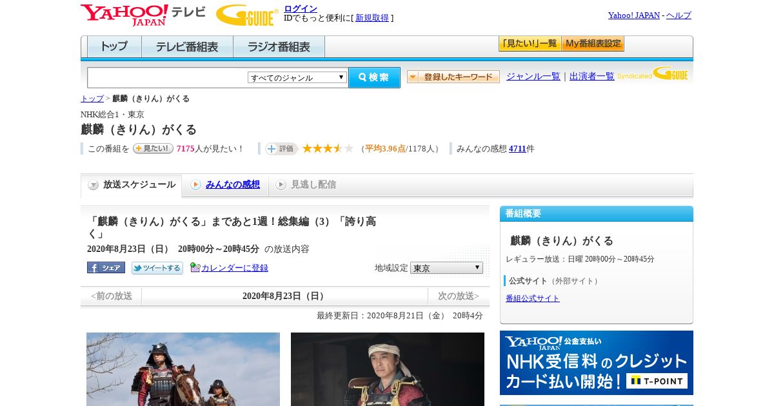Click the 新規取得 link
The width and height of the screenshot is (774, 406).
pyautogui.click(x=372, y=18)
